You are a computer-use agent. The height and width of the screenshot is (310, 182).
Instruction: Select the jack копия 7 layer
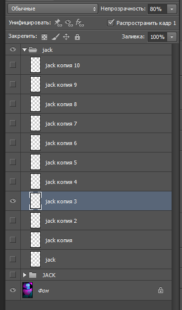click(x=96, y=123)
